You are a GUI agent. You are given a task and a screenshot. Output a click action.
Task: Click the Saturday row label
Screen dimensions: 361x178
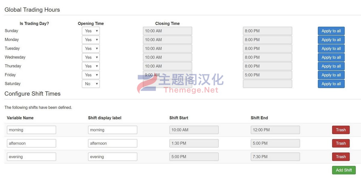pos(13,84)
